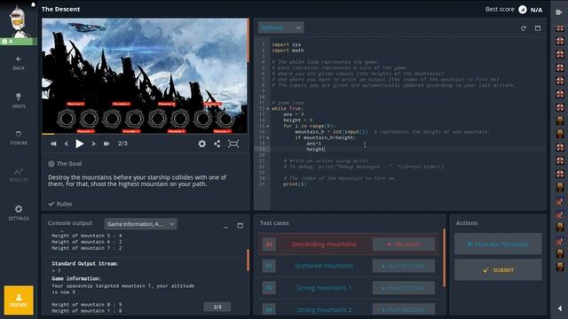Play testcase Scattered mountains
The height and width of the screenshot is (319, 568).
tap(404, 266)
